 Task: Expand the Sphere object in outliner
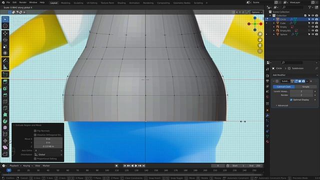point(274,34)
